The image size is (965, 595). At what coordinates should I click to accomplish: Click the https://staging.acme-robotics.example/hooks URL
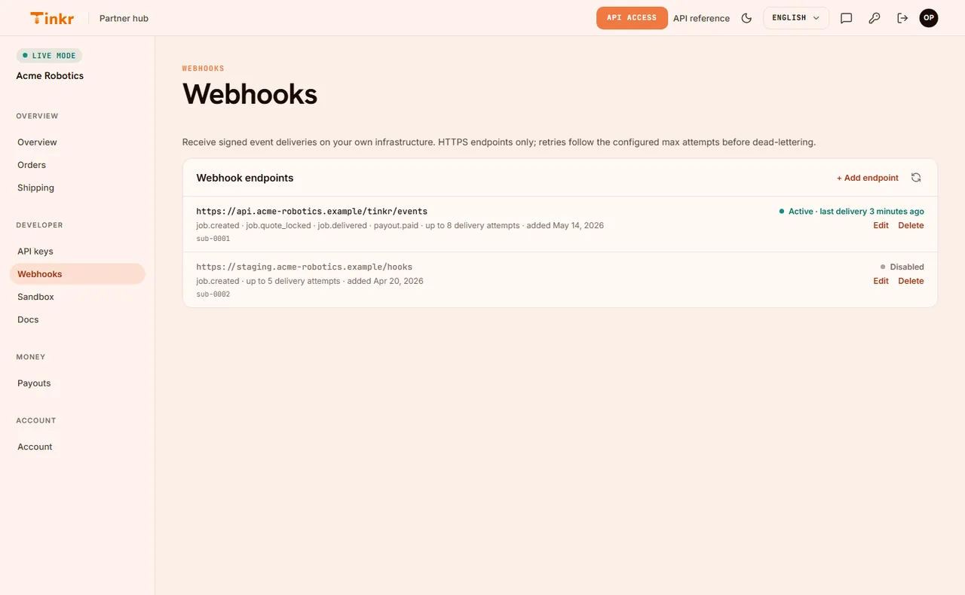305,267
